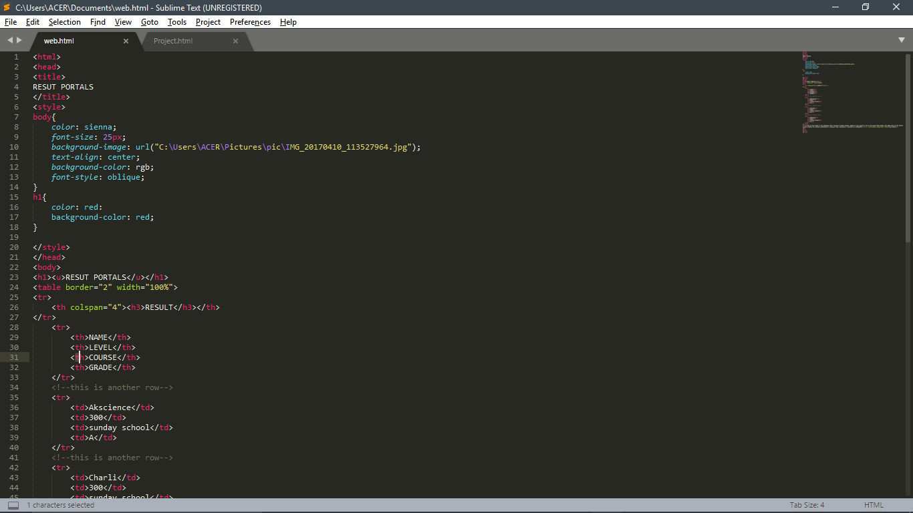Open the Tools menu
Image resolution: width=913 pixels, height=513 pixels.
[x=177, y=22]
